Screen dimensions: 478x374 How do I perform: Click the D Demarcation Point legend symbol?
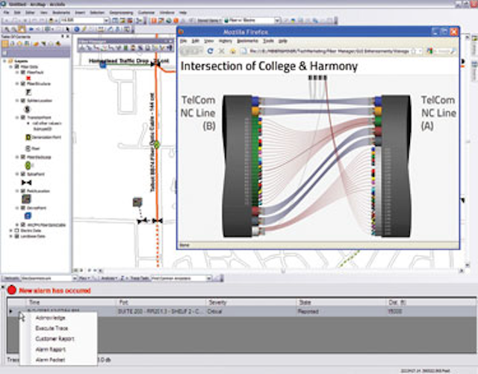click(x=28, y=138)
